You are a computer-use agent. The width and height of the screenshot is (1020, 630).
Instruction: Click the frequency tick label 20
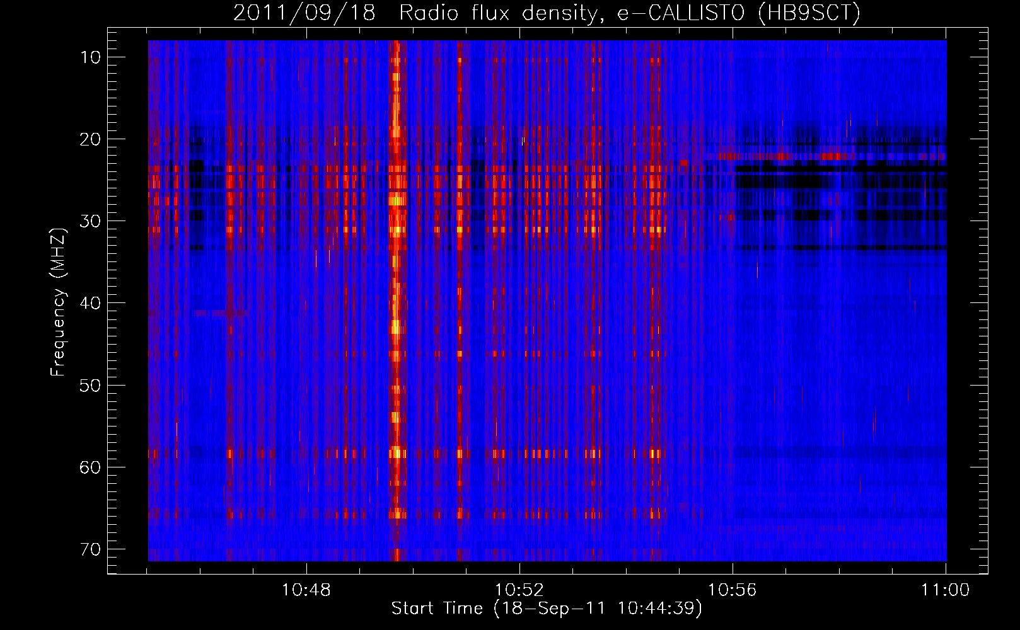coord(90,139)
